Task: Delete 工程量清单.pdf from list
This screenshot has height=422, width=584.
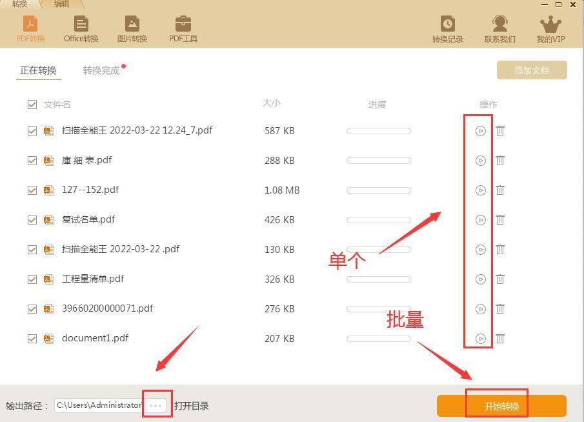Action: (x=500, y=279)
